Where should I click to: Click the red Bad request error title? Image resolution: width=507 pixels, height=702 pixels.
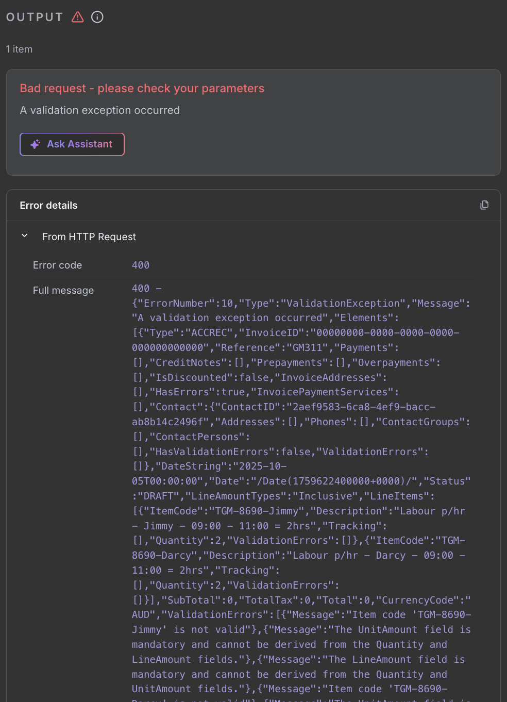142,88
